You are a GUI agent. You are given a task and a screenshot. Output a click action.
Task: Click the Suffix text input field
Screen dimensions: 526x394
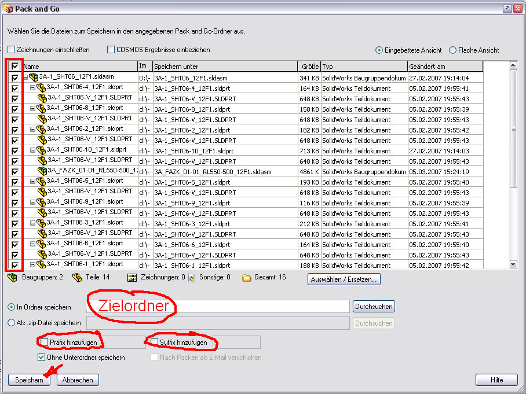tap(236, 342)
